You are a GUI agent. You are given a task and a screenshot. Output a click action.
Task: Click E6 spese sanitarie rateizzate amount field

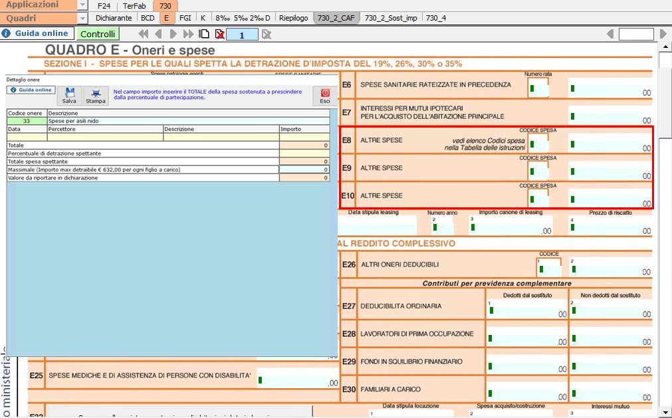[x=610, y=88]
